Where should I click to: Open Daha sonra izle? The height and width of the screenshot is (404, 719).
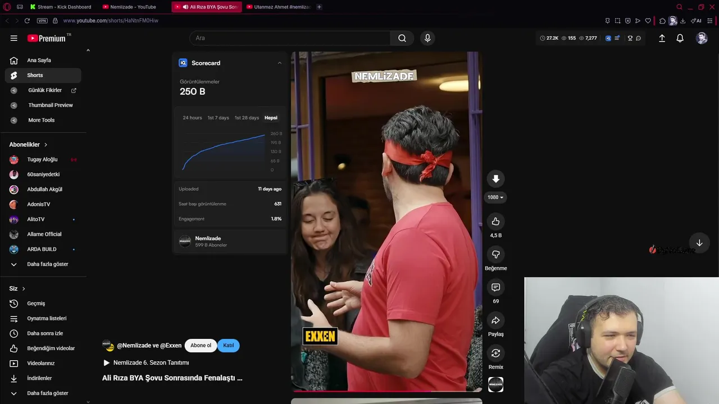[43, 333]
